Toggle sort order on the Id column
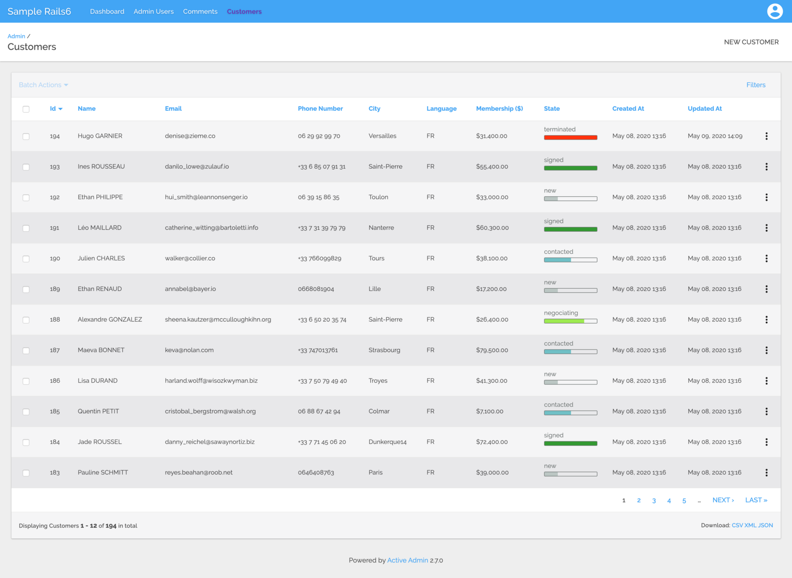This screenshot has width=792, height=578. pos(56,108)
